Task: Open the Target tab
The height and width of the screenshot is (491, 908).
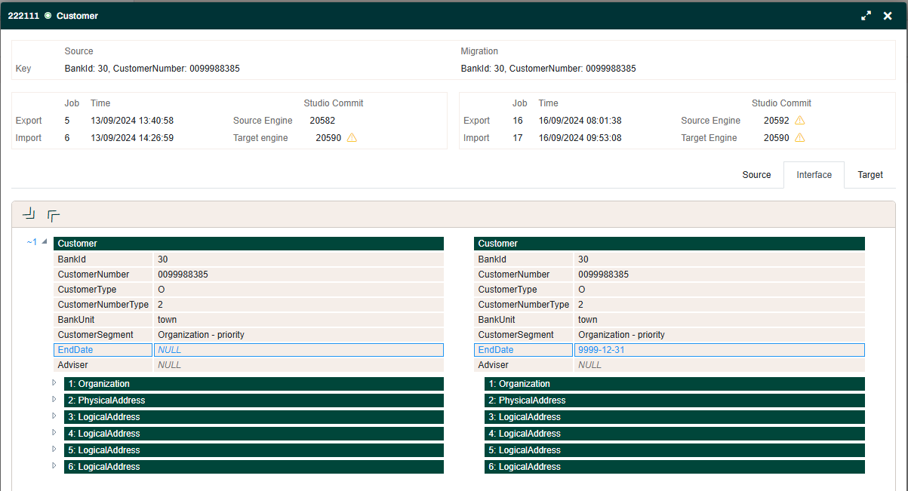Action: tap(870, 175)
